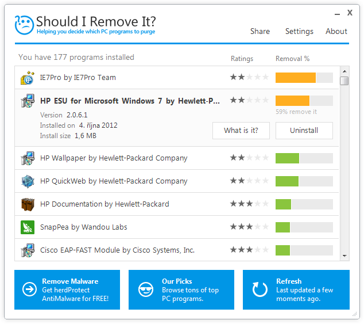Open the Settings menu
The width and height of the screenshot is (364, 324).
coord(299,31)
